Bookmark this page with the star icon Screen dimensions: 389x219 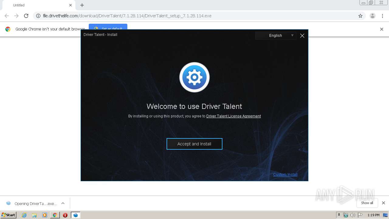click(x=360, y=16)
